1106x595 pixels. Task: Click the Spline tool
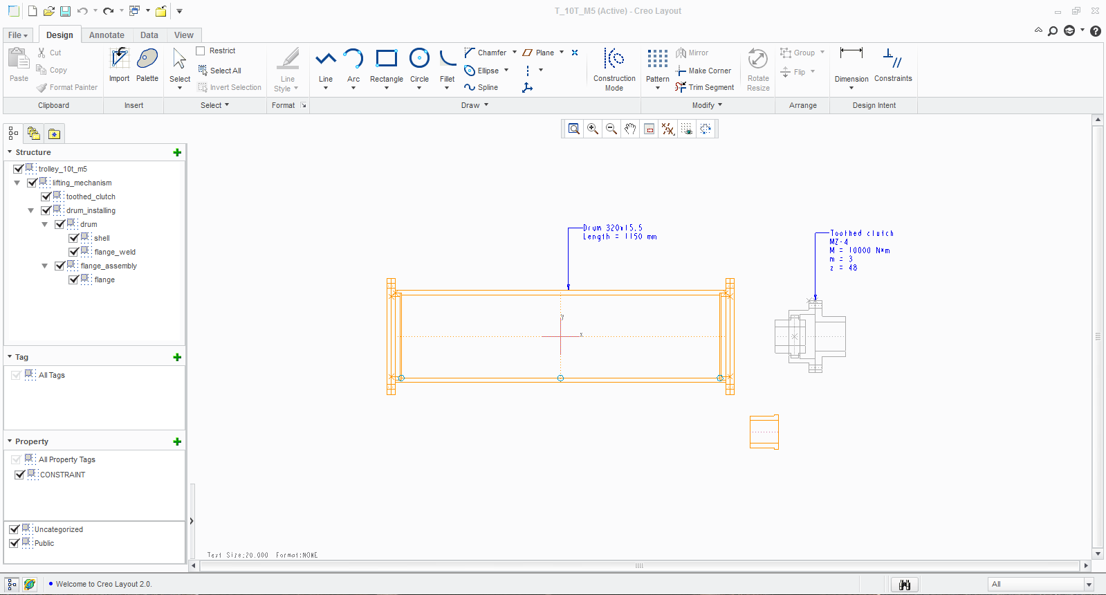(481, 87)
